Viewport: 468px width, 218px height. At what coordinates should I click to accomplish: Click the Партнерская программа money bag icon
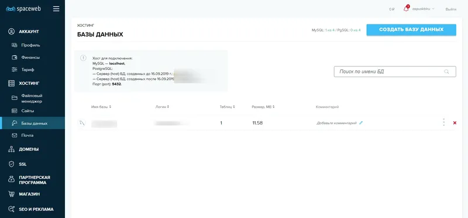coord(11,179)
